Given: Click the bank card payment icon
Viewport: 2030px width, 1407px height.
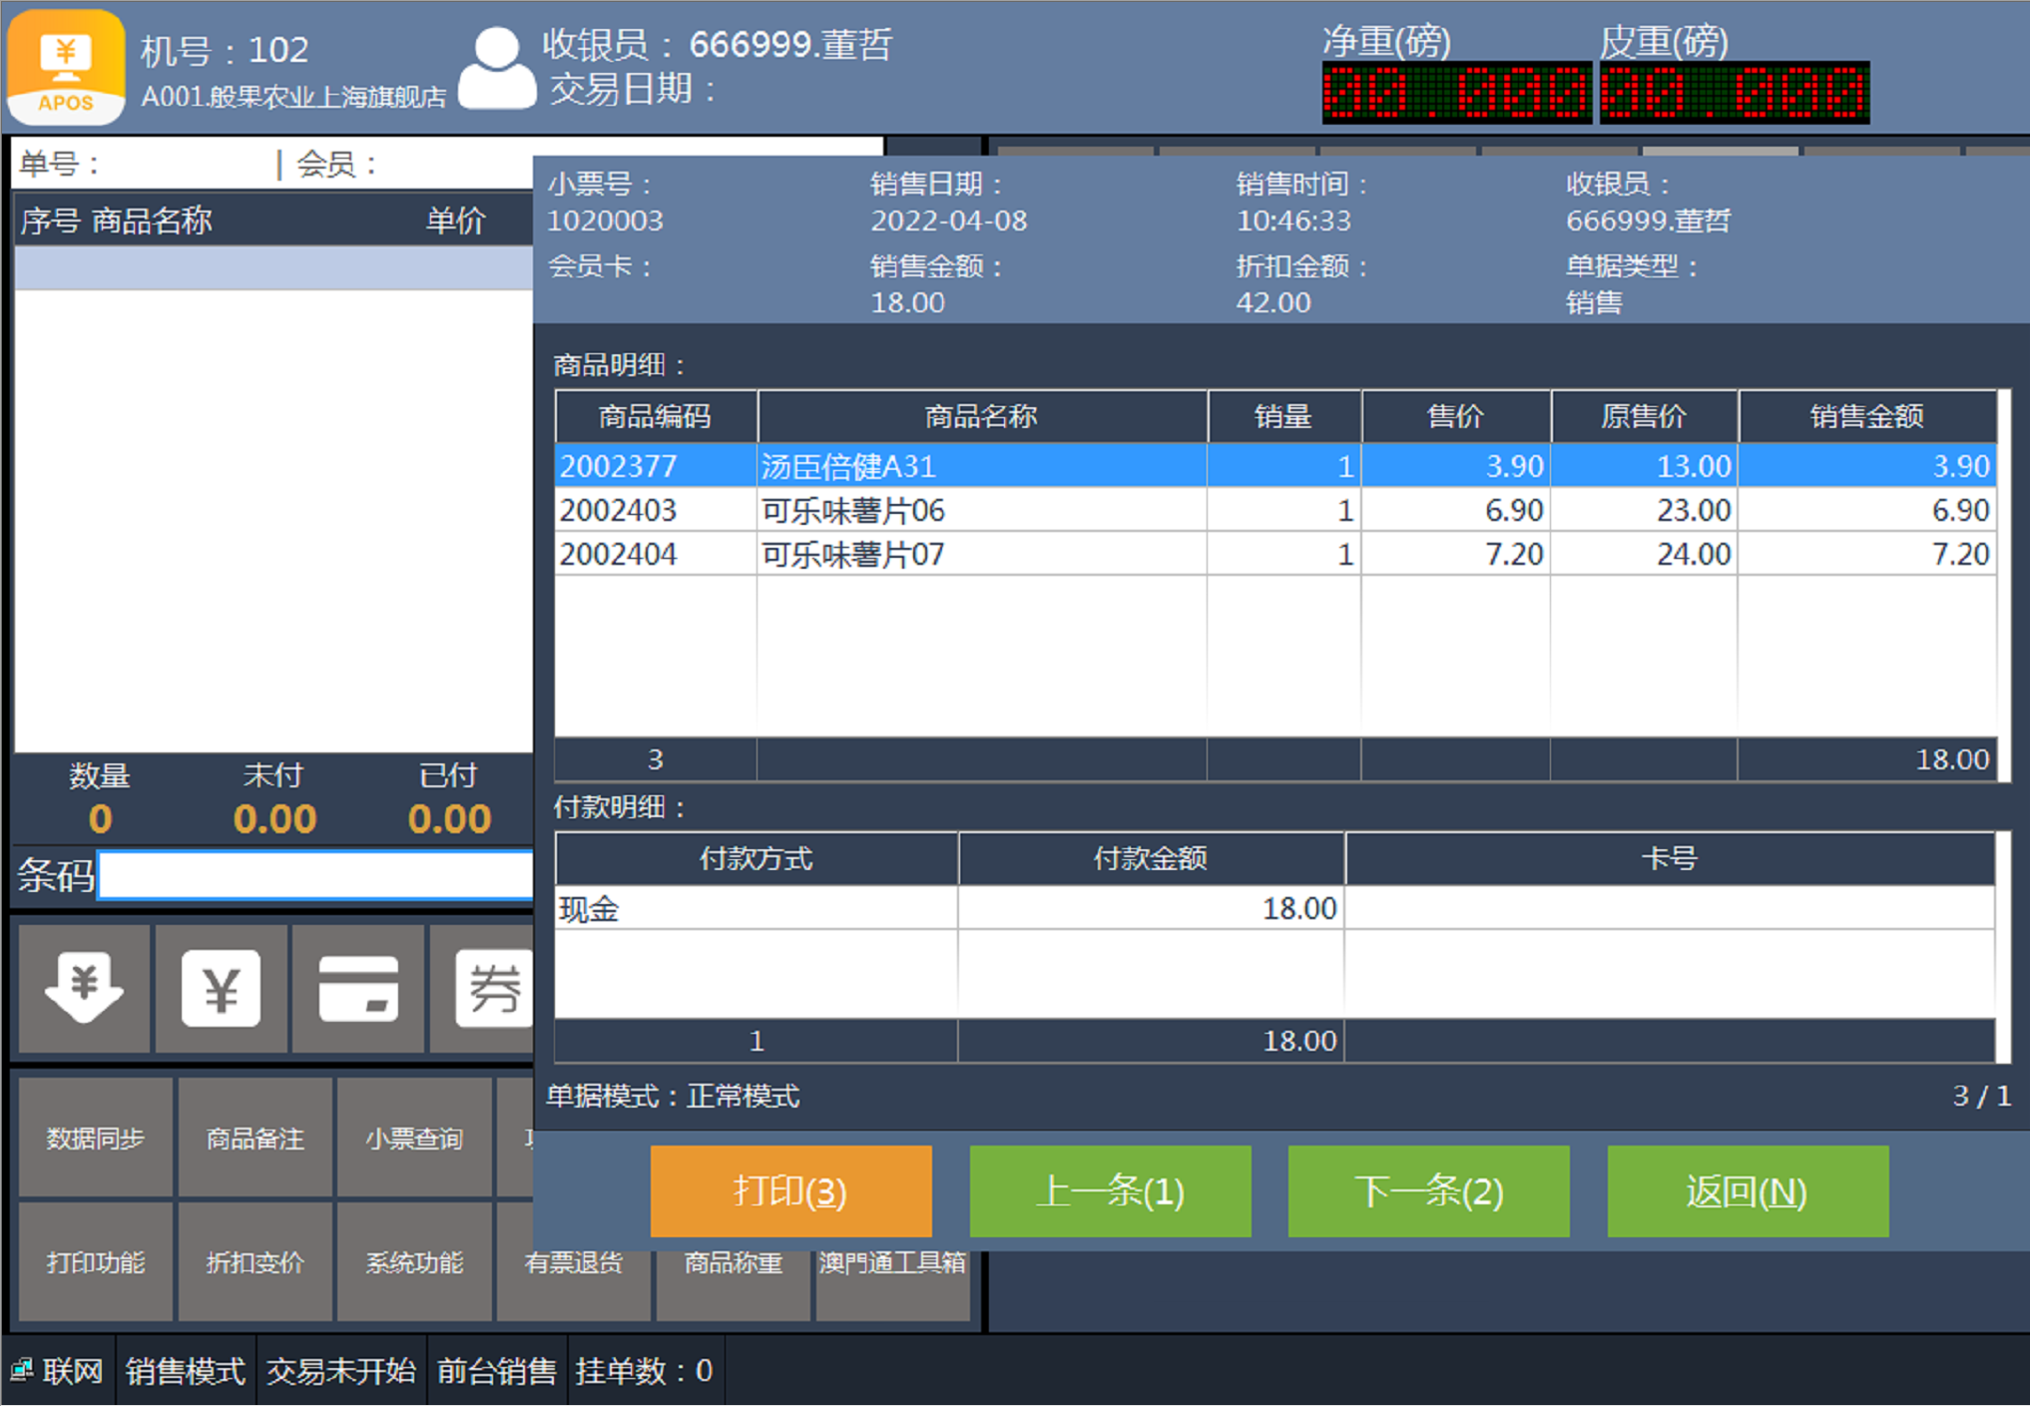Looking at the screenshot, I should [x=357, y=988].
